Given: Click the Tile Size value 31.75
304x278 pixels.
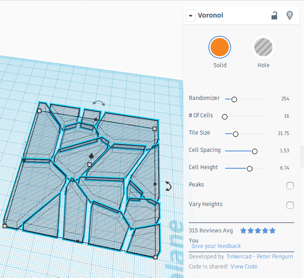Looking at the screenshot, I should (283, 133).
